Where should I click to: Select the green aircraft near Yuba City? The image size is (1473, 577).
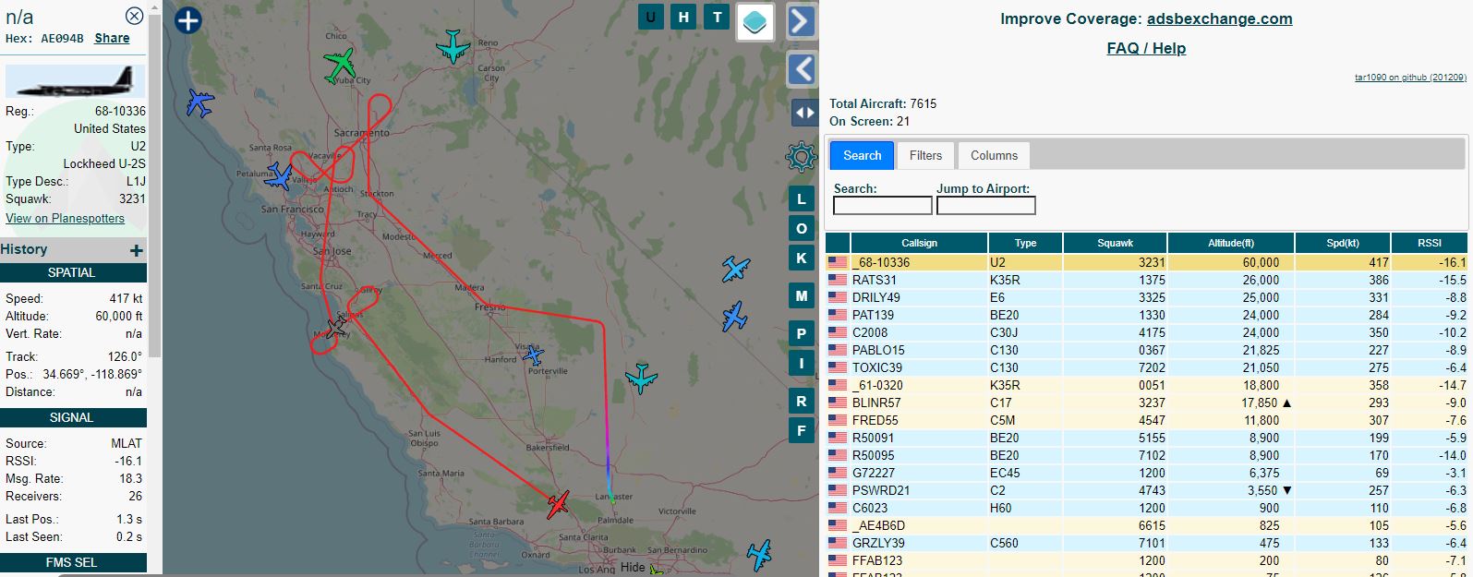(340, 65)
